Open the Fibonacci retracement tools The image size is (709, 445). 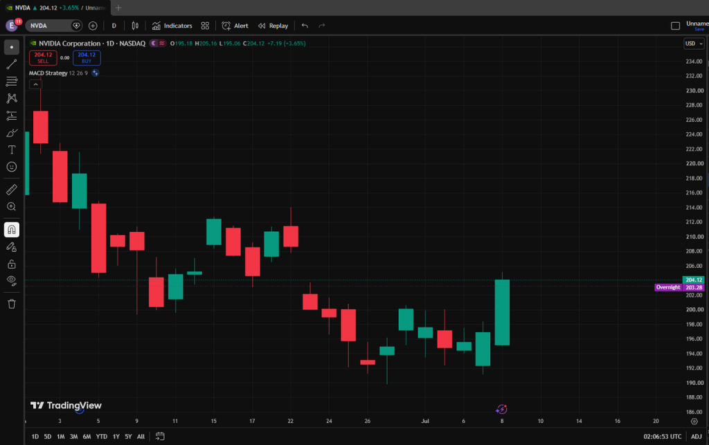point(12,82)
